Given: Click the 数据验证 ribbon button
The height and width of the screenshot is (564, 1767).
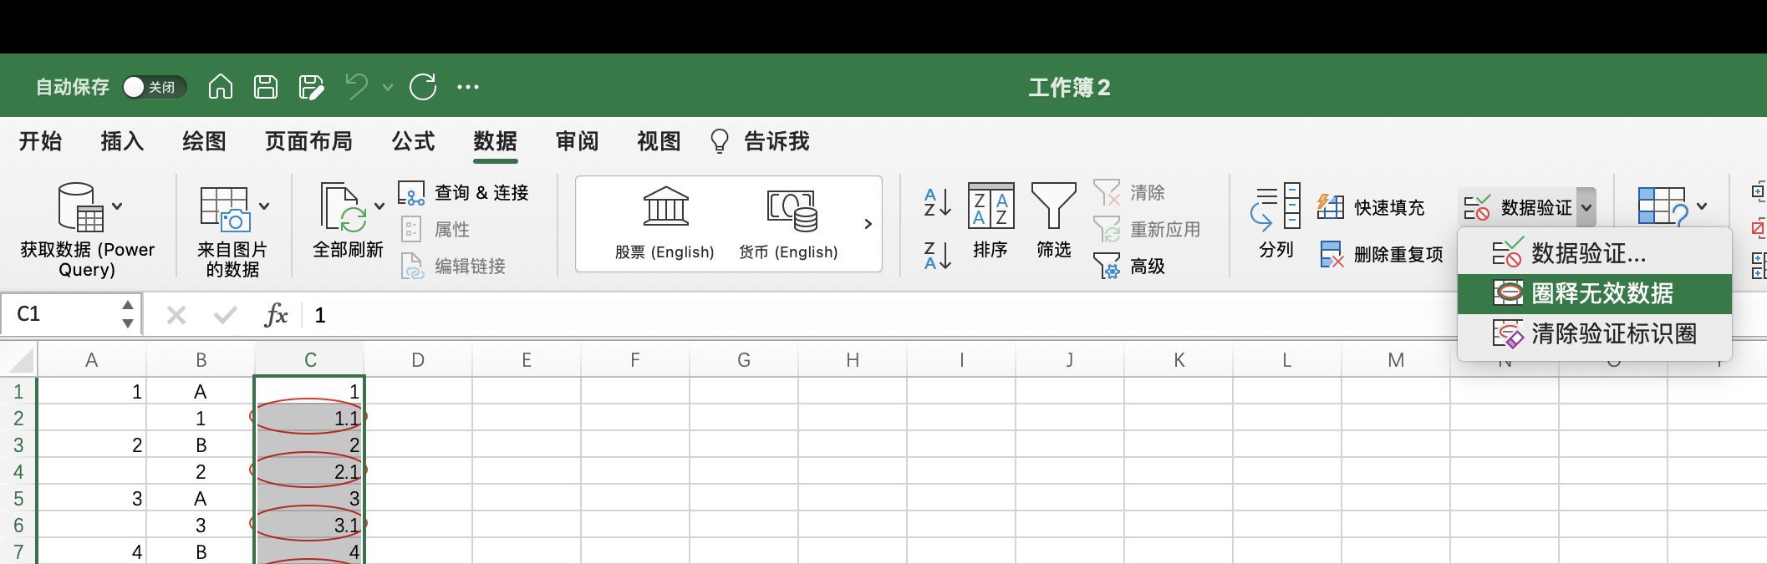Looking at the screenshot, I should pos(1518,207).
